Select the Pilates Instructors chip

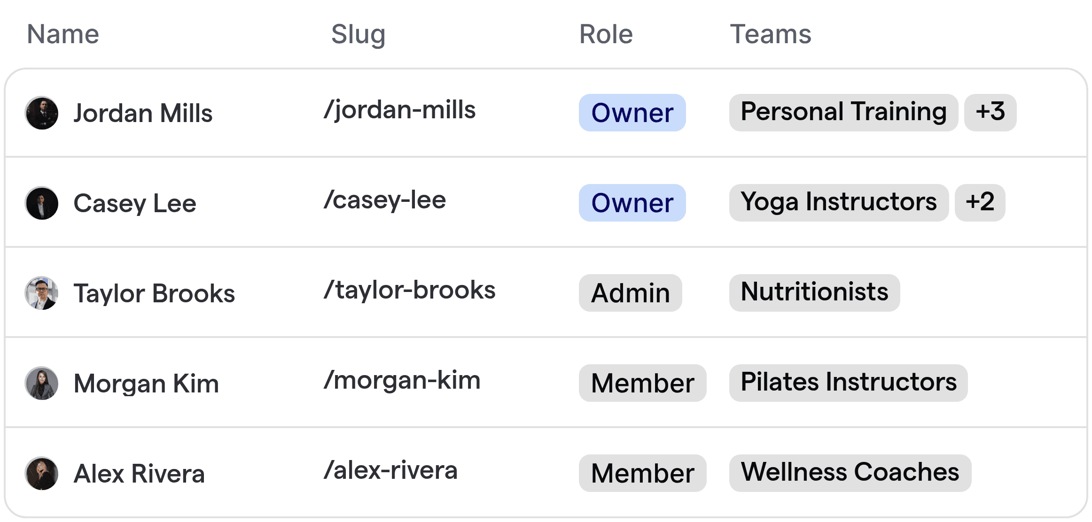(x=848, y=383)
